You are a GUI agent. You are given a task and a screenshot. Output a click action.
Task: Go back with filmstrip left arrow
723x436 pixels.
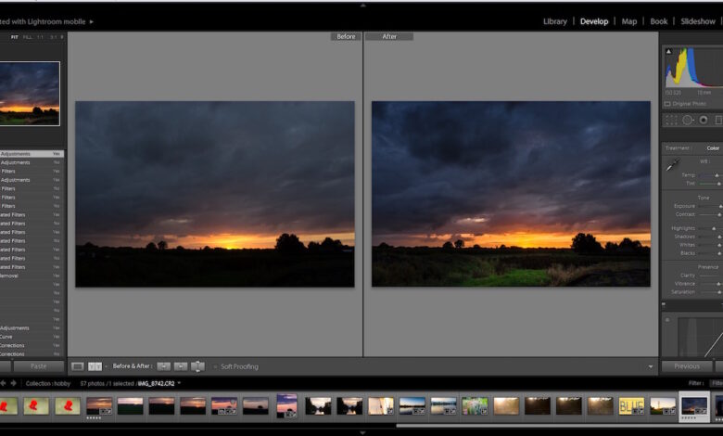coord(3,383)
